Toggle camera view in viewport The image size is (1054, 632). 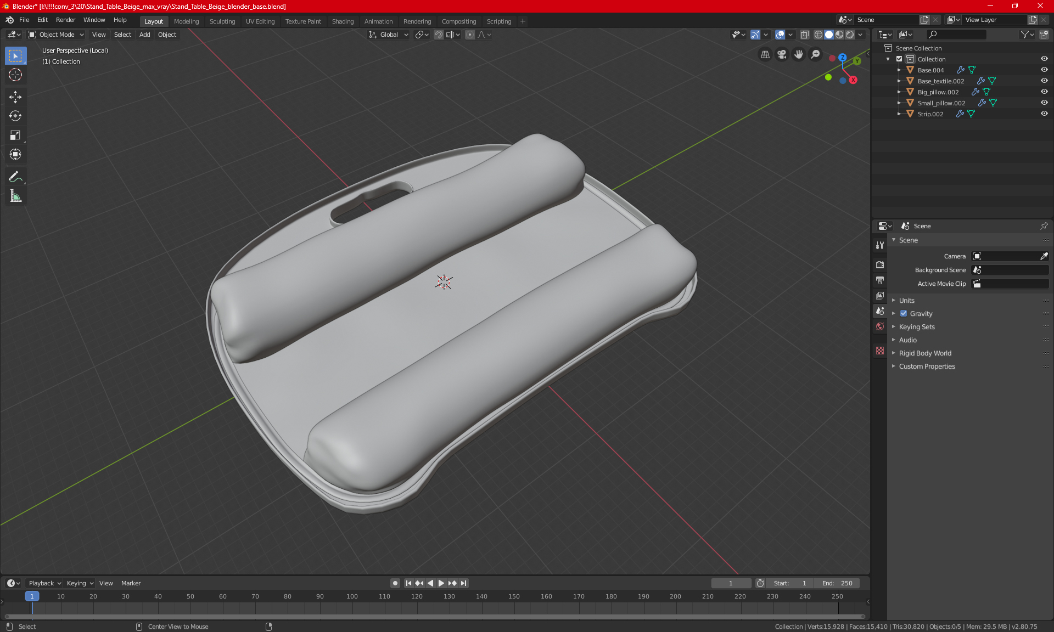[x=782, y=54]
